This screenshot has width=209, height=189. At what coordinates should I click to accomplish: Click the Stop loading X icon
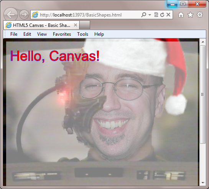click(168, 15)
